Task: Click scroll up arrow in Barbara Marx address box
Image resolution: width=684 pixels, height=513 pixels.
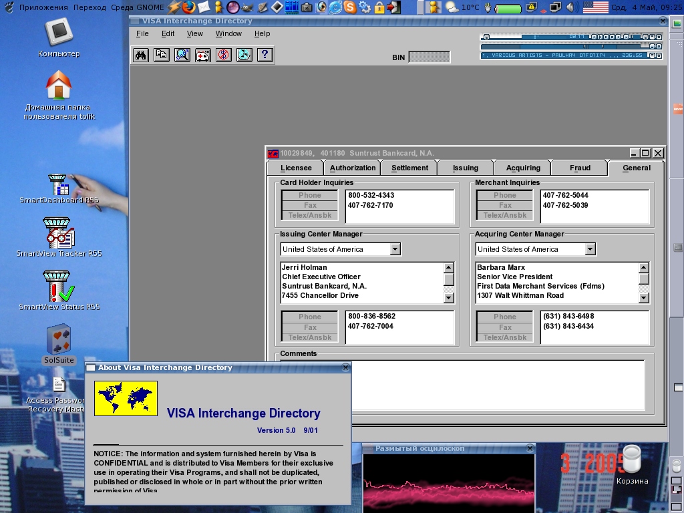Action: click(643, 267)
